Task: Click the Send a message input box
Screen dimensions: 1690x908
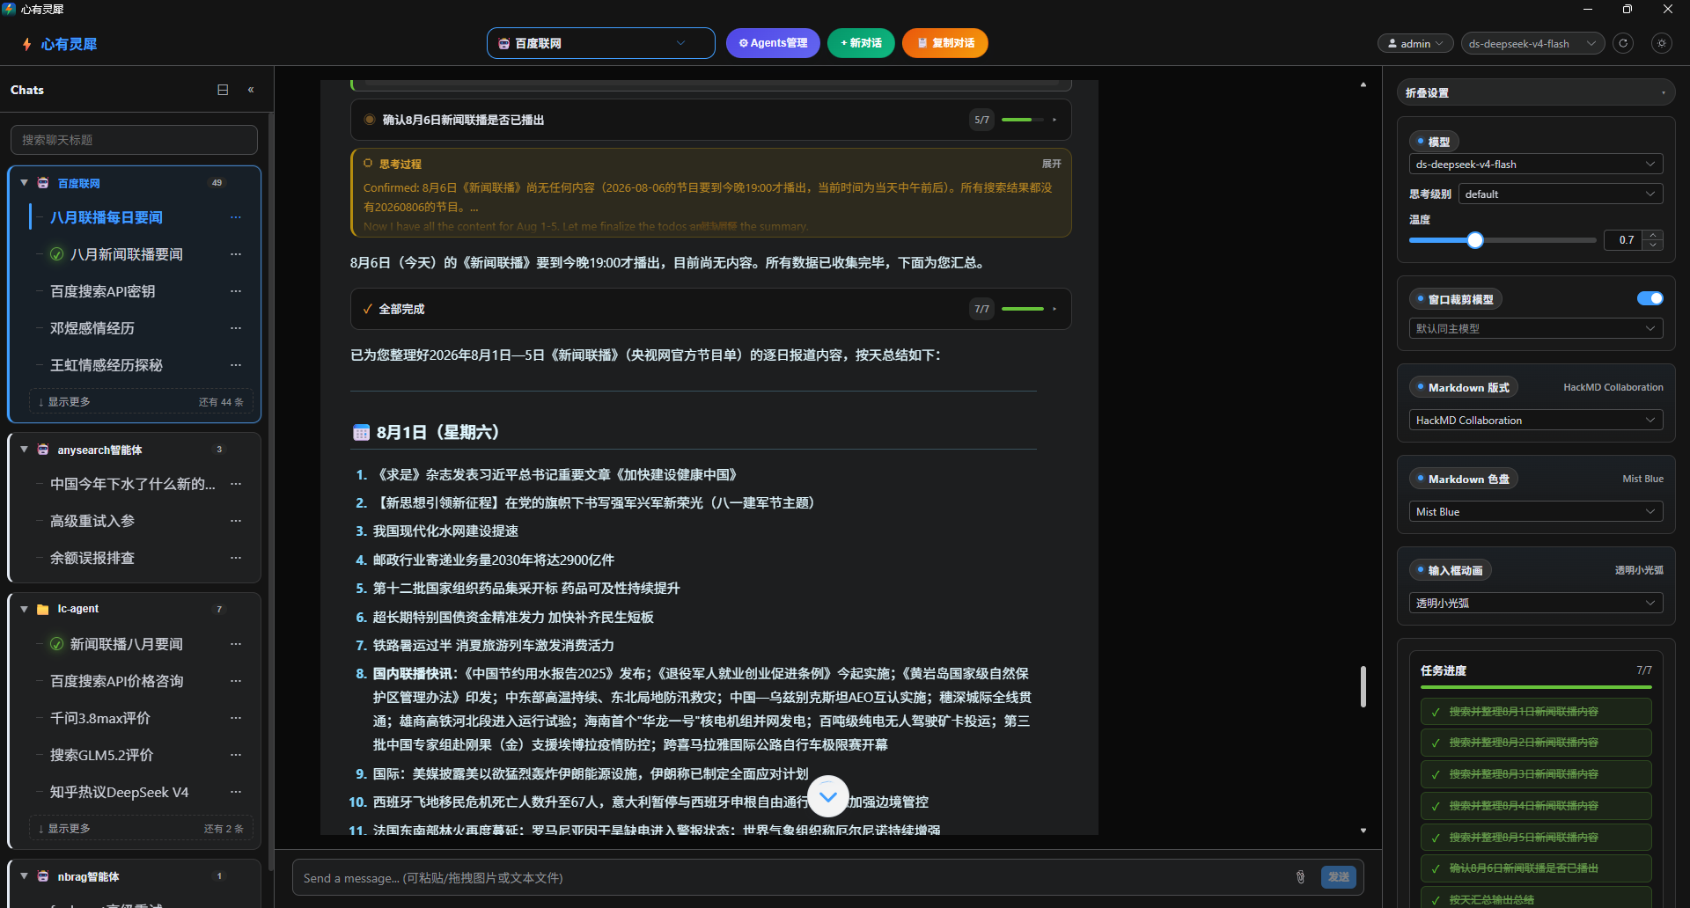Action: tap(792, 877)
